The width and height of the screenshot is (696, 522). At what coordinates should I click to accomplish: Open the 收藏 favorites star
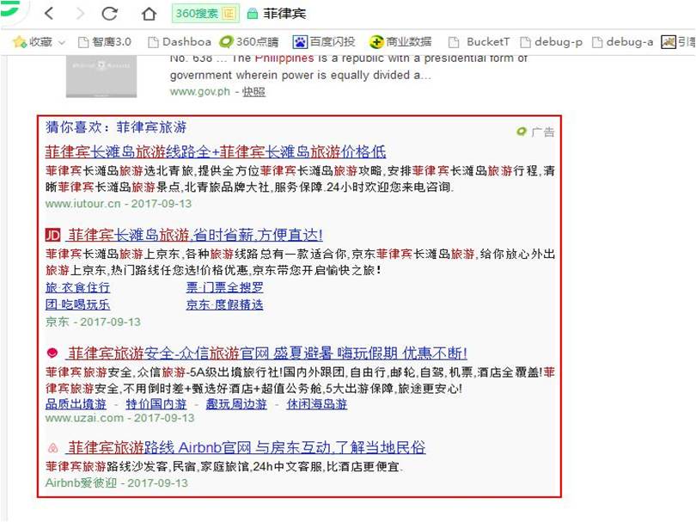coord(20,42)
